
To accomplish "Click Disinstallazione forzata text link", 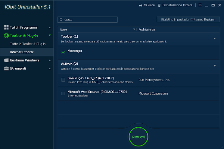I will tap(177, 5).
